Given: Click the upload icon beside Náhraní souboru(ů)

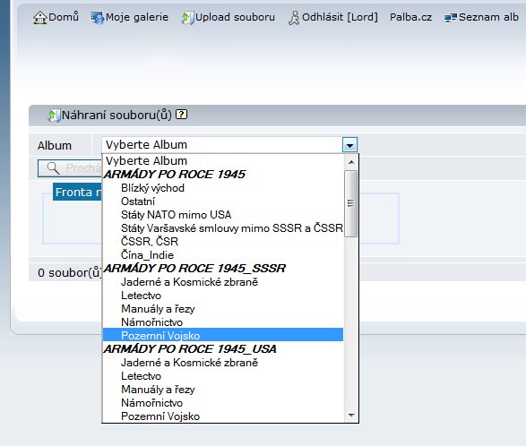Looking at the screenshot, I should [x=54, y=116].
